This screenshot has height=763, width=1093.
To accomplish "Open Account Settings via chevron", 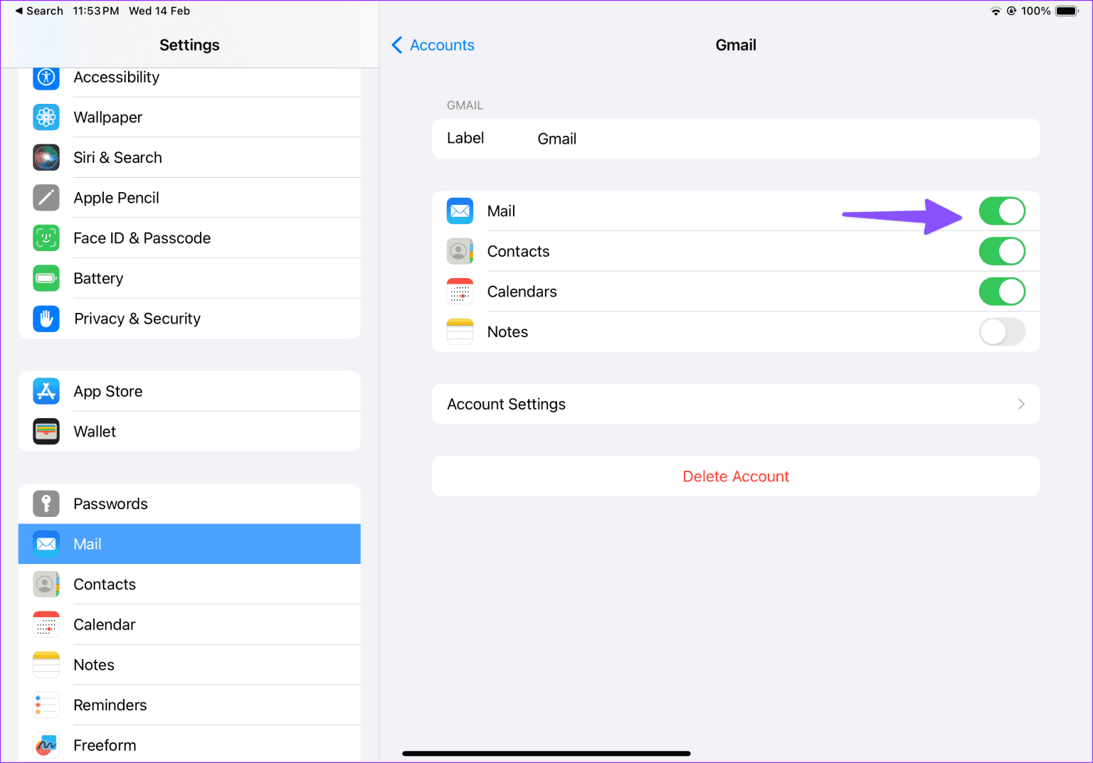I will pos(1021,404).
